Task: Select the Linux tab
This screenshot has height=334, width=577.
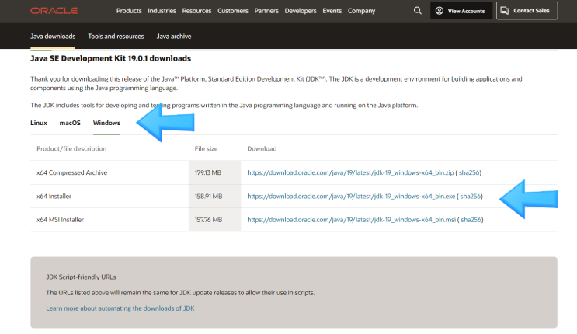Action: pyautogui.click(x=39, y=123)
